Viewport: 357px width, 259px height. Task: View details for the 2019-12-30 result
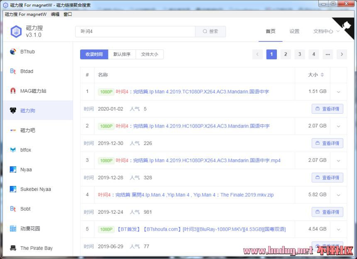(x=328, y=143)
